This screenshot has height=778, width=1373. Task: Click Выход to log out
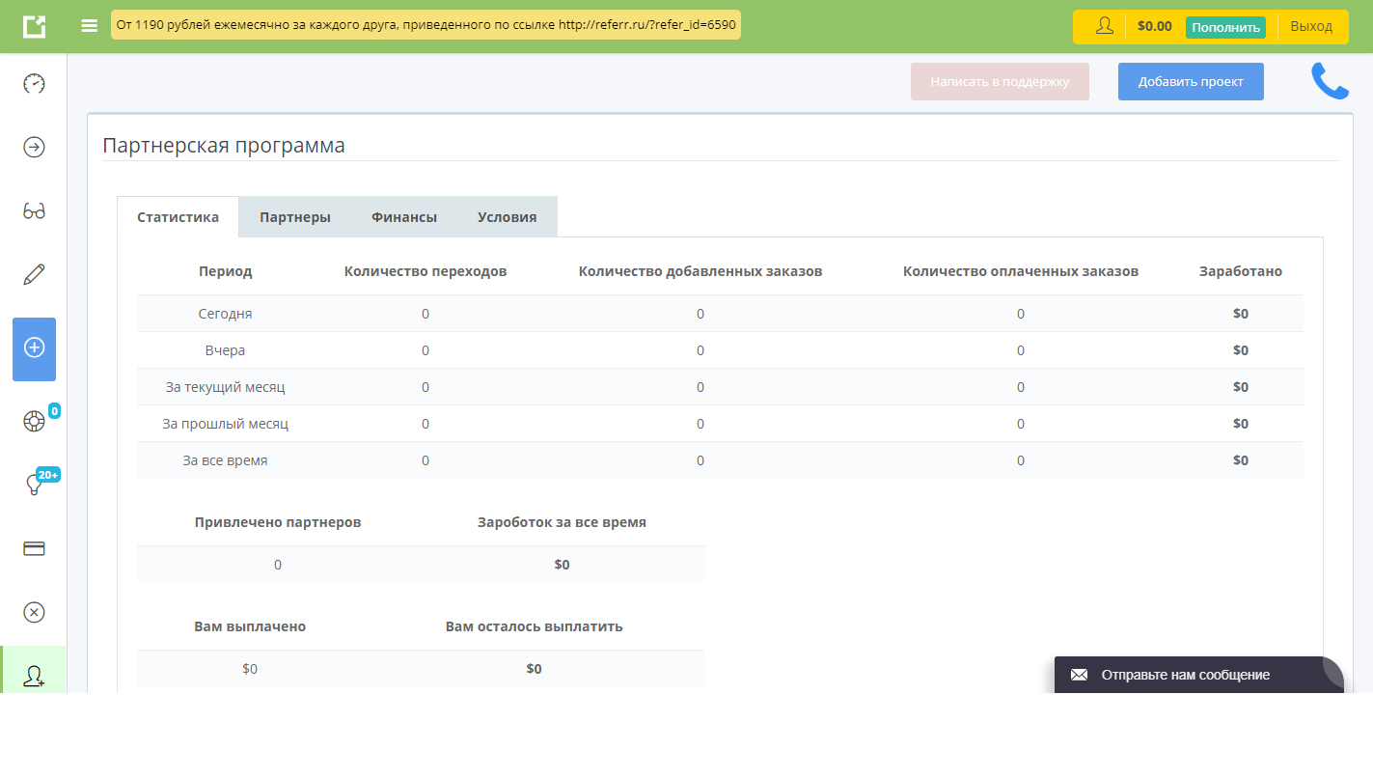pyautogui.click(x=1310, y=26)
